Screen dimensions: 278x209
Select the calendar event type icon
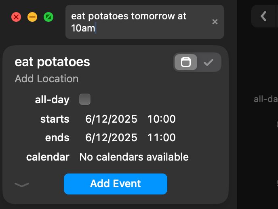tap(186, 63)
